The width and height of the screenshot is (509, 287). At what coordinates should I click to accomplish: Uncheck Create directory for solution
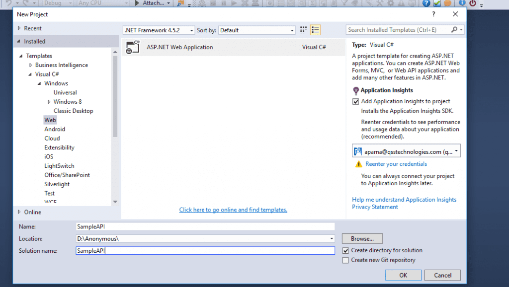tap(346, 250)
